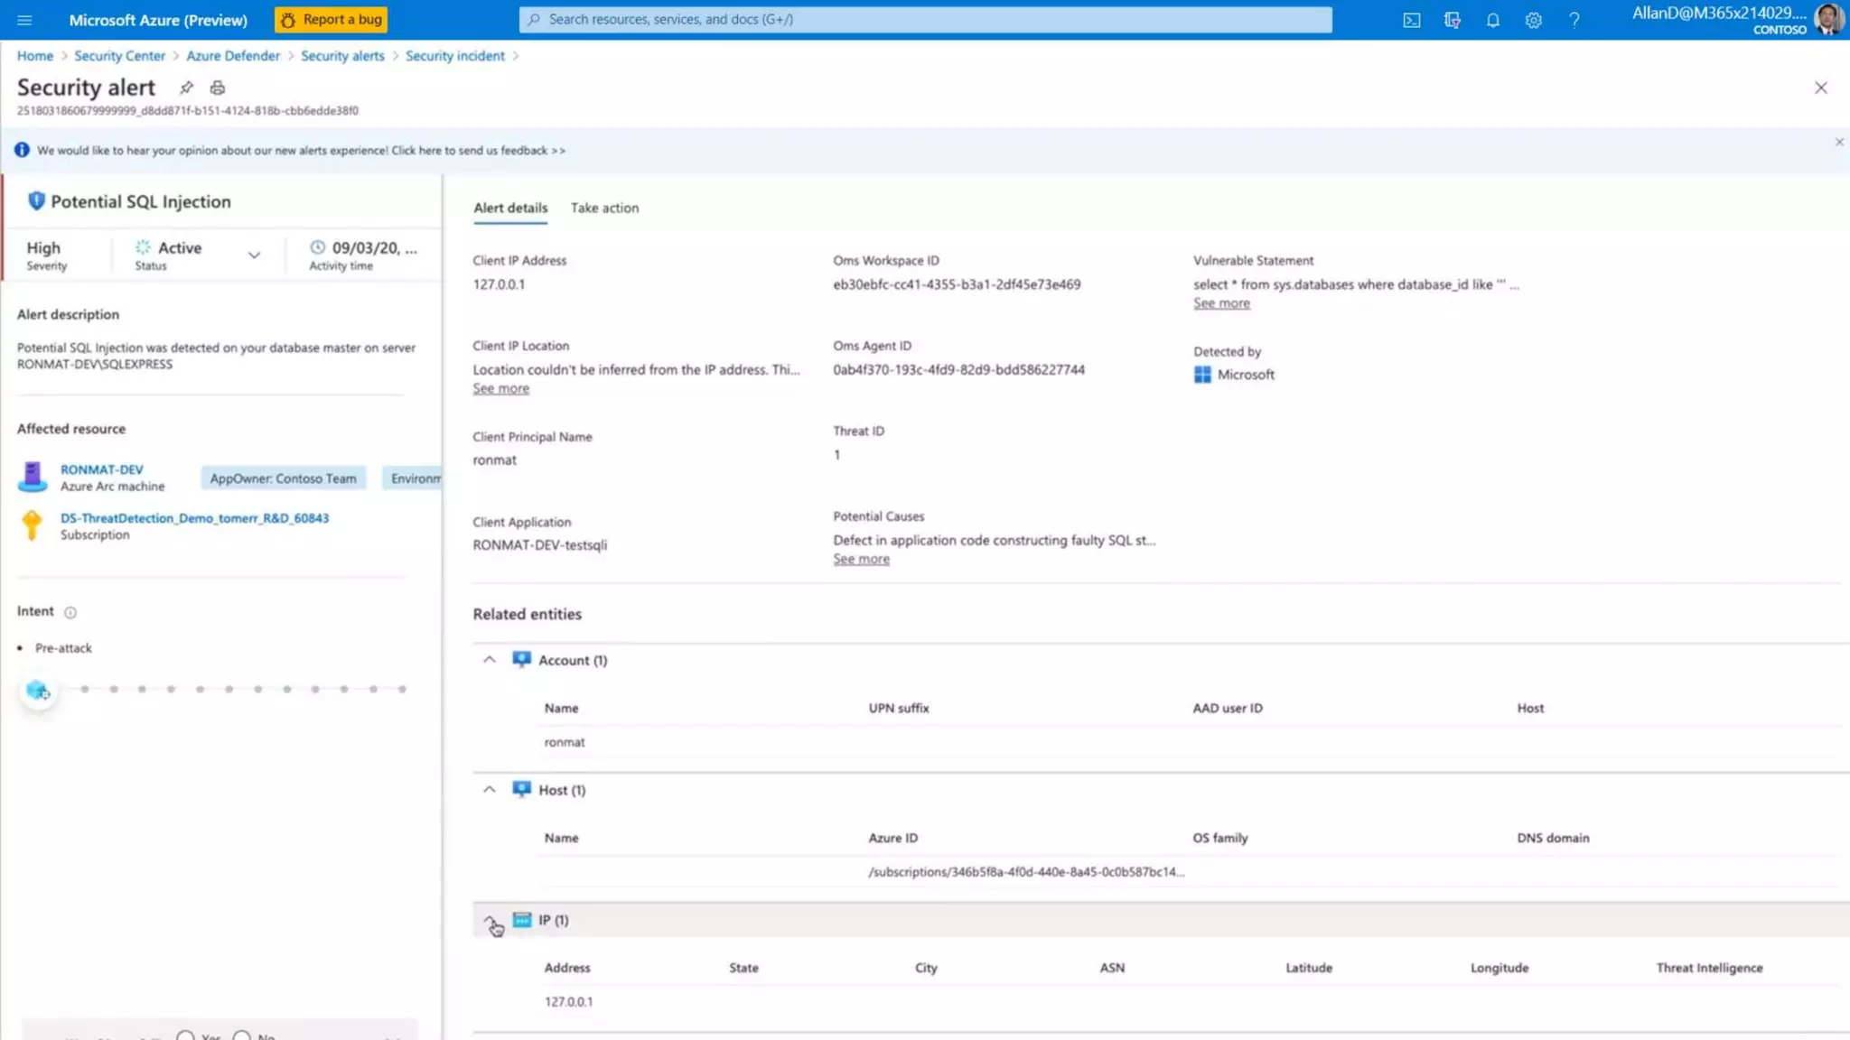This screenshot has height=1040, width=1850.
Task: Open the RONMAT-DEV resource link
Action: click(101, 469)
